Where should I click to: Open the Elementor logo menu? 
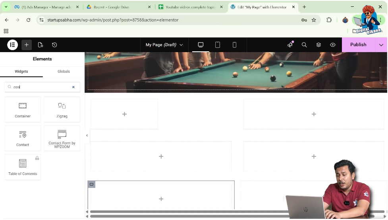pos(12,45)
